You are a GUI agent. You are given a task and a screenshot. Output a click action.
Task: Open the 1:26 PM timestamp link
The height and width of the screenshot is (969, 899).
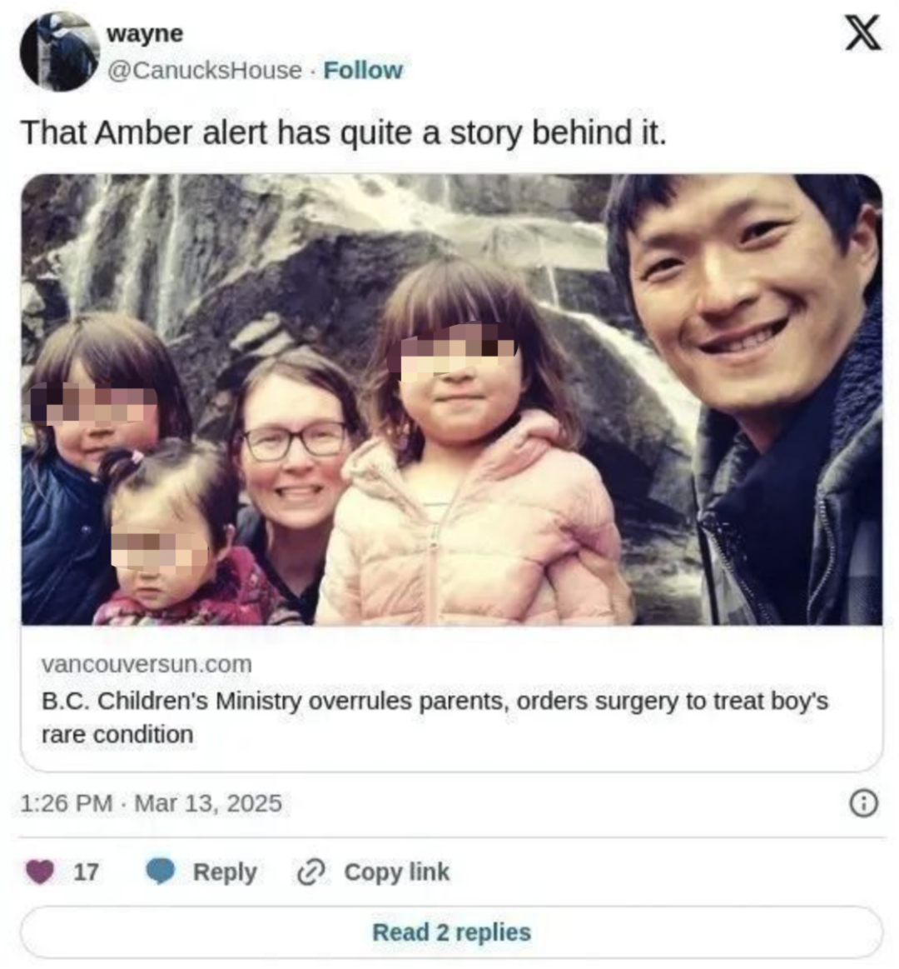coord(67,803)
